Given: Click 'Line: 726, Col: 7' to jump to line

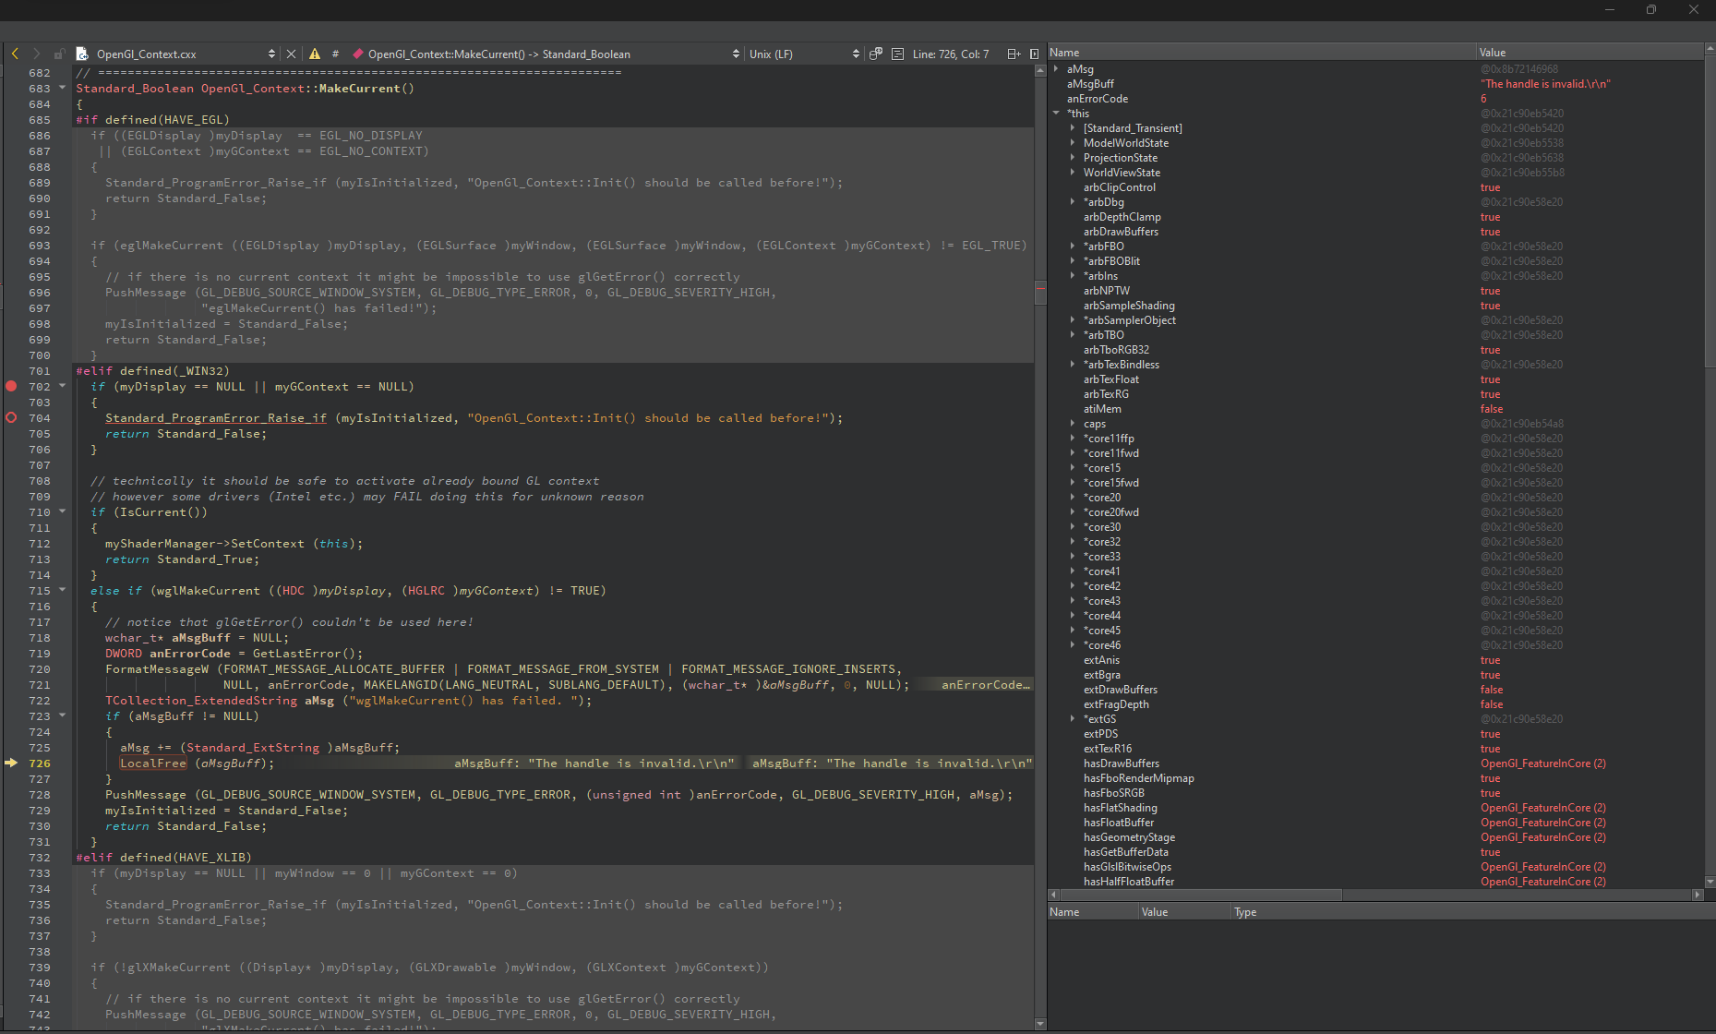Looking at the screenshot, I should tap(951, 54).
